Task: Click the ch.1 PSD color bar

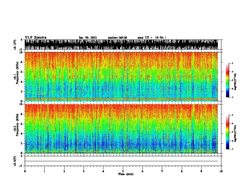Action: point(228,80)
